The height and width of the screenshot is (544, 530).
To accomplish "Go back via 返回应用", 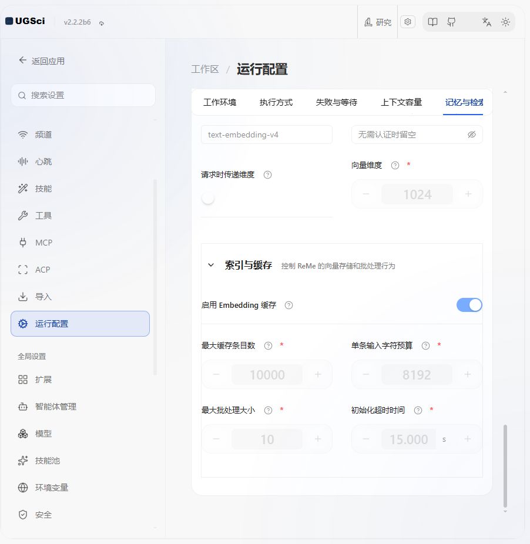I will (x=42, y=61).
